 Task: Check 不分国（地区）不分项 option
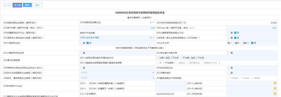tap(181, 58)
